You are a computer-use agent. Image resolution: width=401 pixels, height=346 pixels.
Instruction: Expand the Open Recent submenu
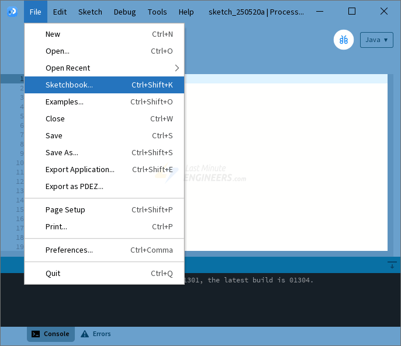pos(104,68)
